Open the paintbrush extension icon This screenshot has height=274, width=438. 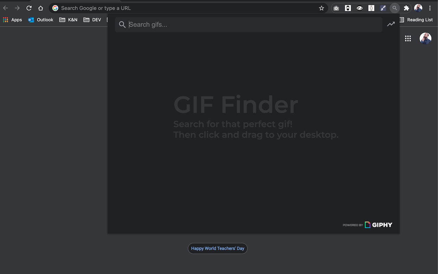[x=383, y=8]
